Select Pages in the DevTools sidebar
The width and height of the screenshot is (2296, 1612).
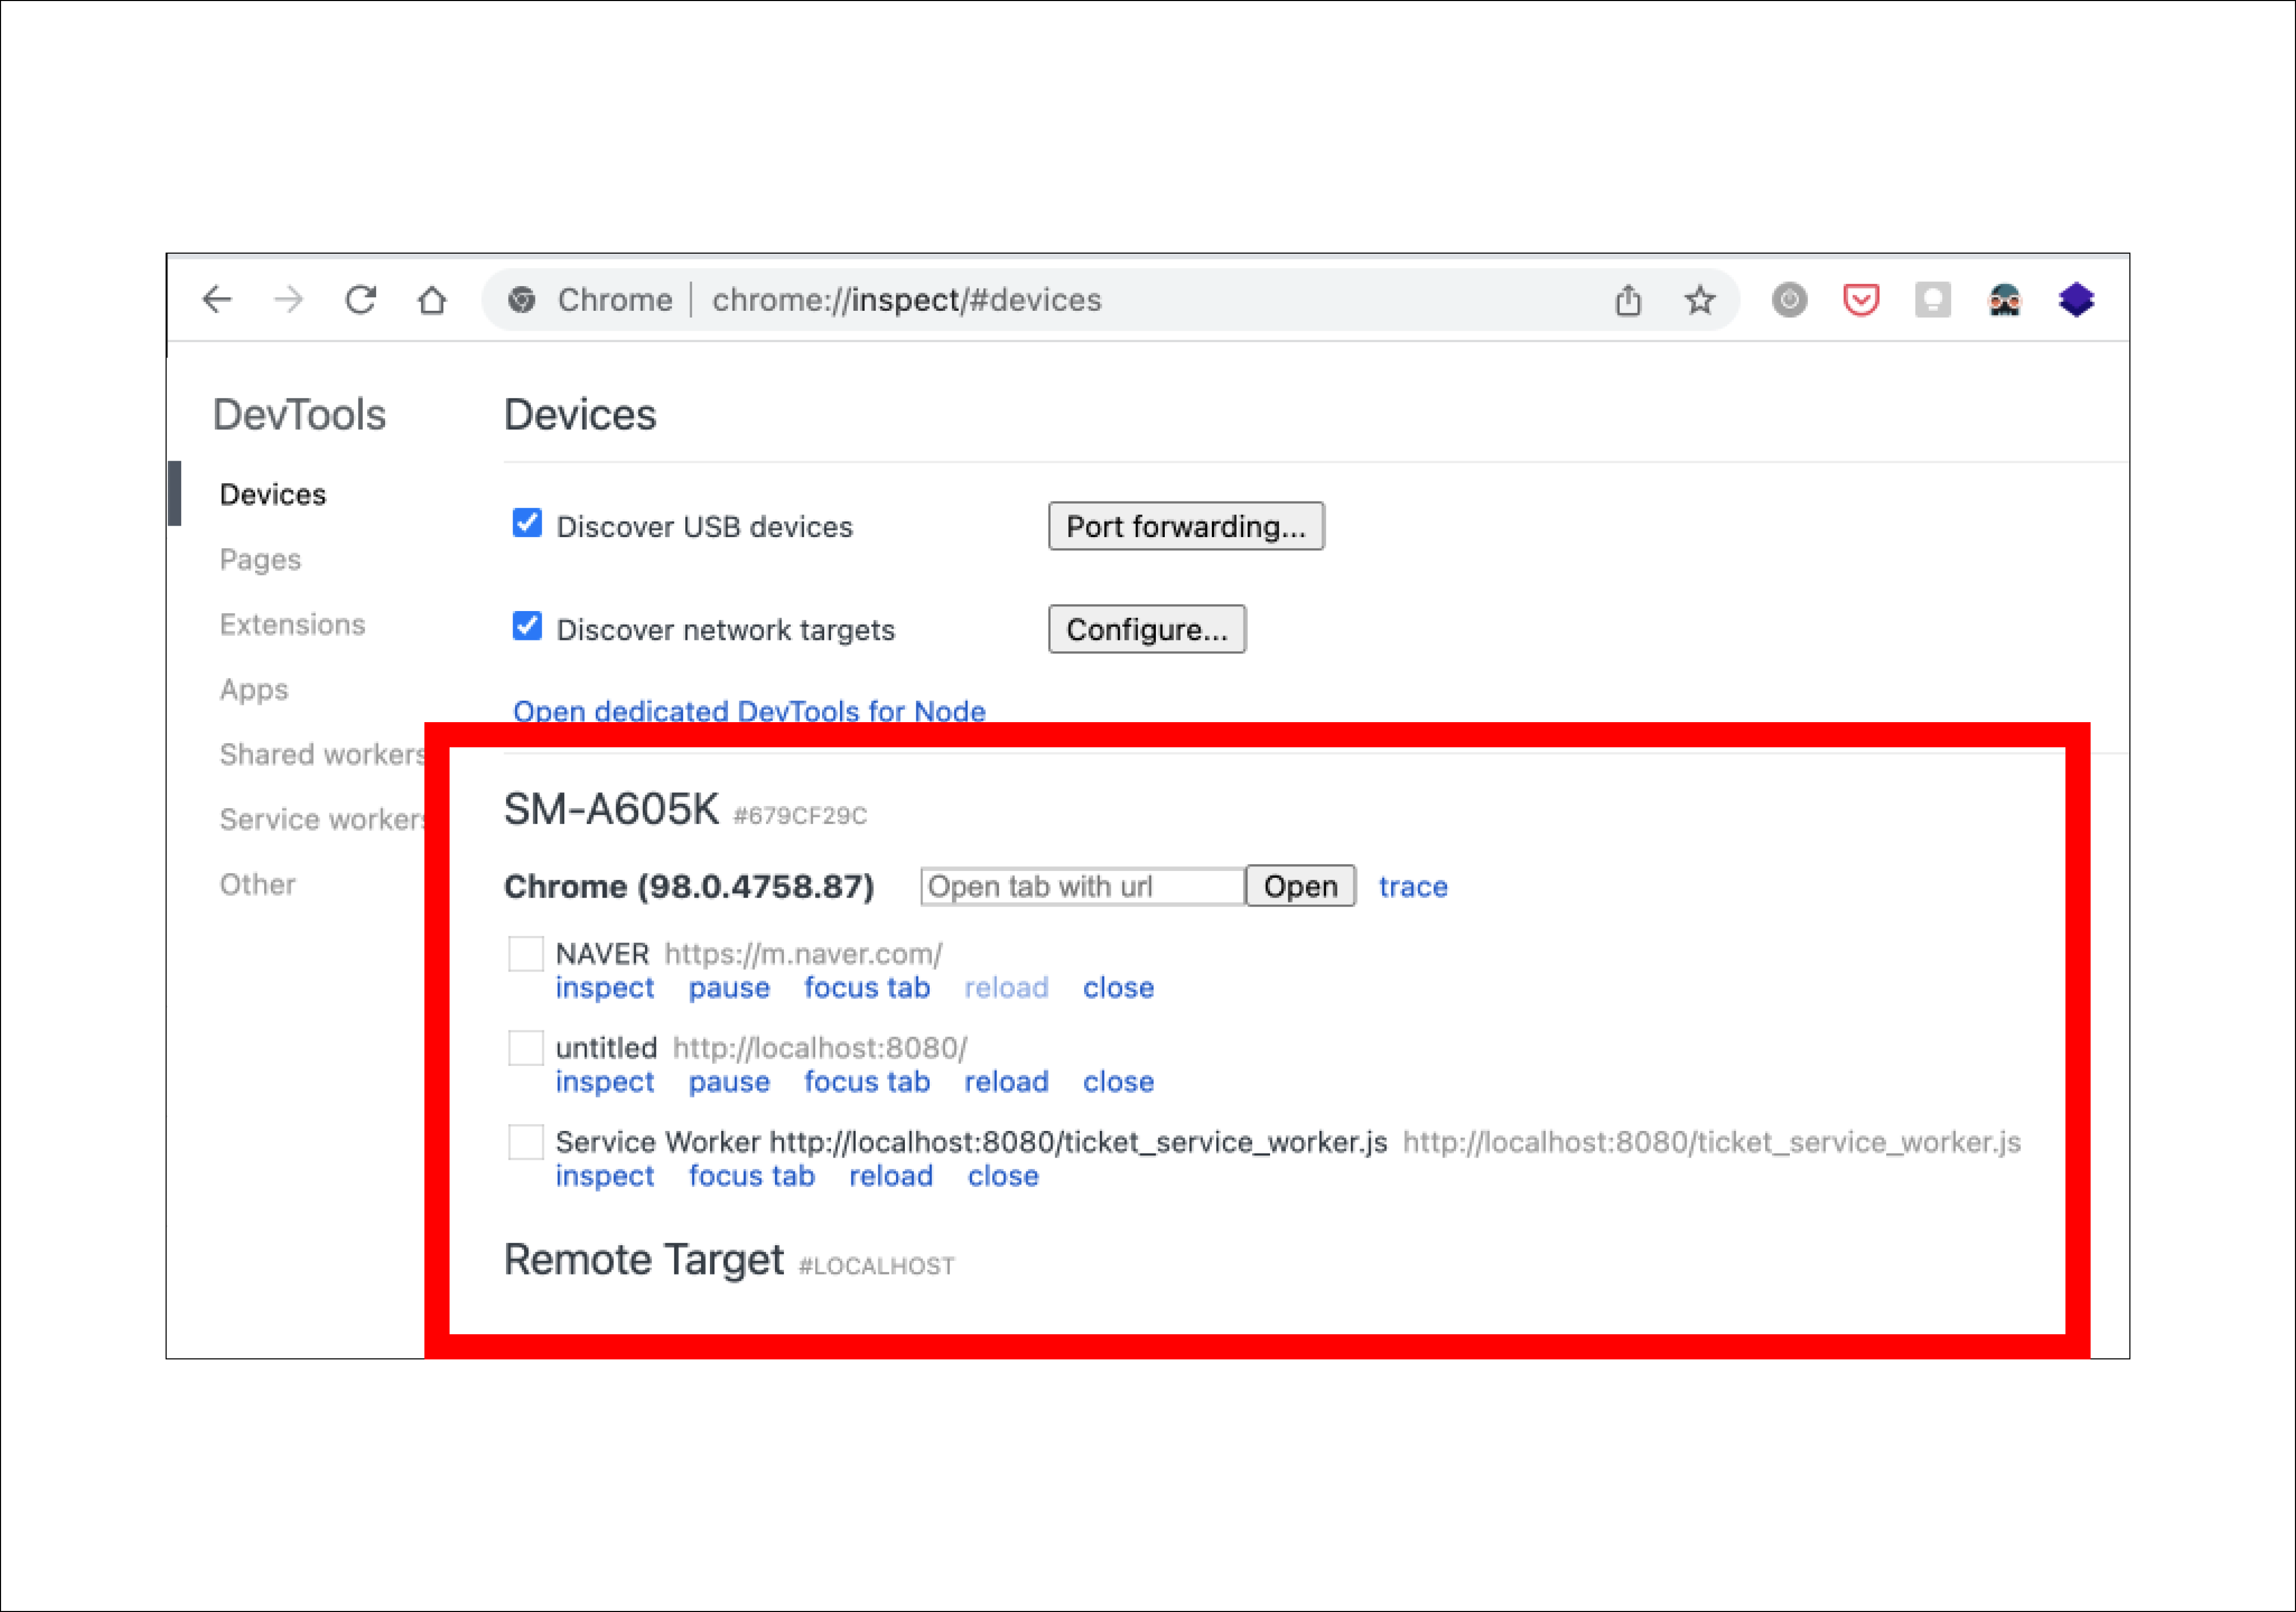(260, 559)
